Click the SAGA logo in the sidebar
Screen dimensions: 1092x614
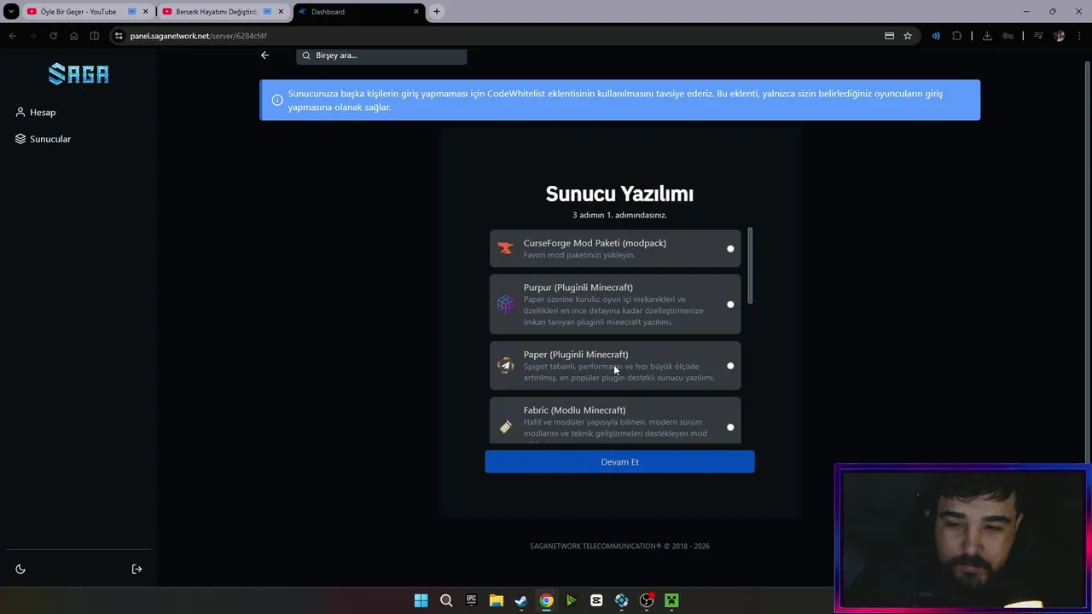pyautogui.click(x=78, y=74)
